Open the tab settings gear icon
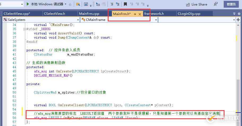The height and width of the screenshot is (126, 242). point(239,14)
